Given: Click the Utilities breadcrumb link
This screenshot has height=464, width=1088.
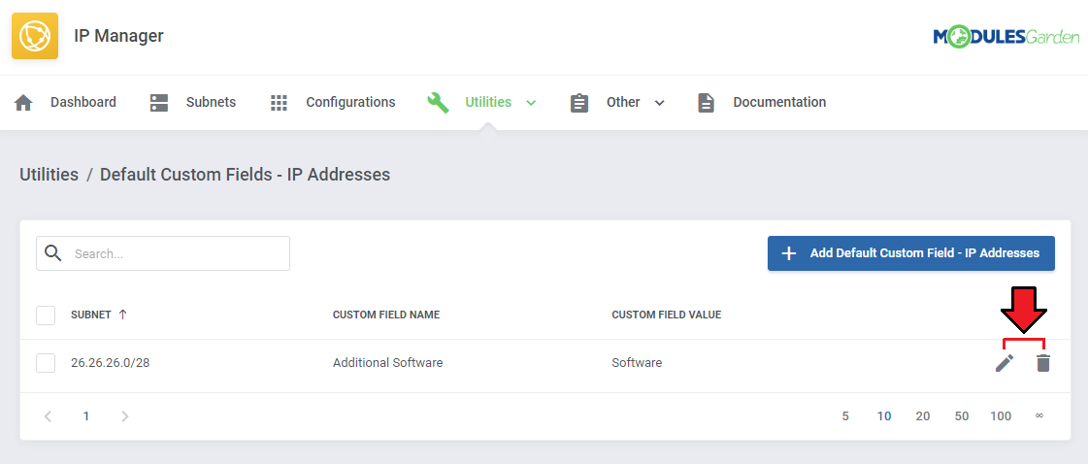Looking at the screenshot, I should (x=49, y=174).
